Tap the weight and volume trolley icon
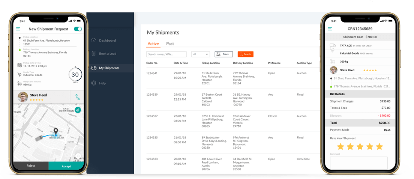This screenshot has width=414, height=179. pos(19,84)
